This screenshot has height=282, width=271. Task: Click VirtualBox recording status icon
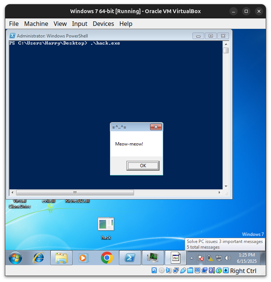click(204, 270)
